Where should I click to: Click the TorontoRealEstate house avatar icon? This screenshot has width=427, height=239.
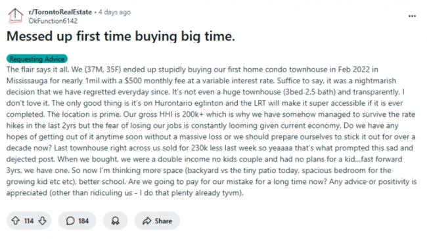click(x=15, y=16)
